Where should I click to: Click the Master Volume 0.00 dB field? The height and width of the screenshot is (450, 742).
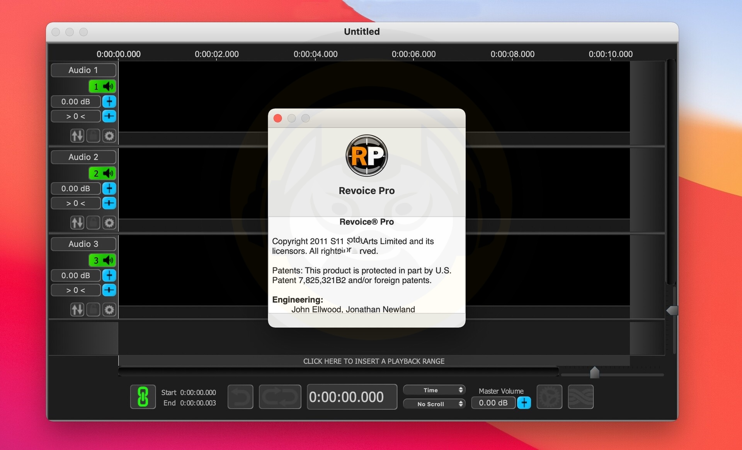(x=493, y=403)
